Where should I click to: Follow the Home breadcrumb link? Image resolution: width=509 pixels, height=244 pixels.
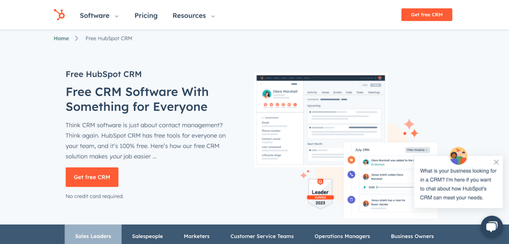[61, 38]
